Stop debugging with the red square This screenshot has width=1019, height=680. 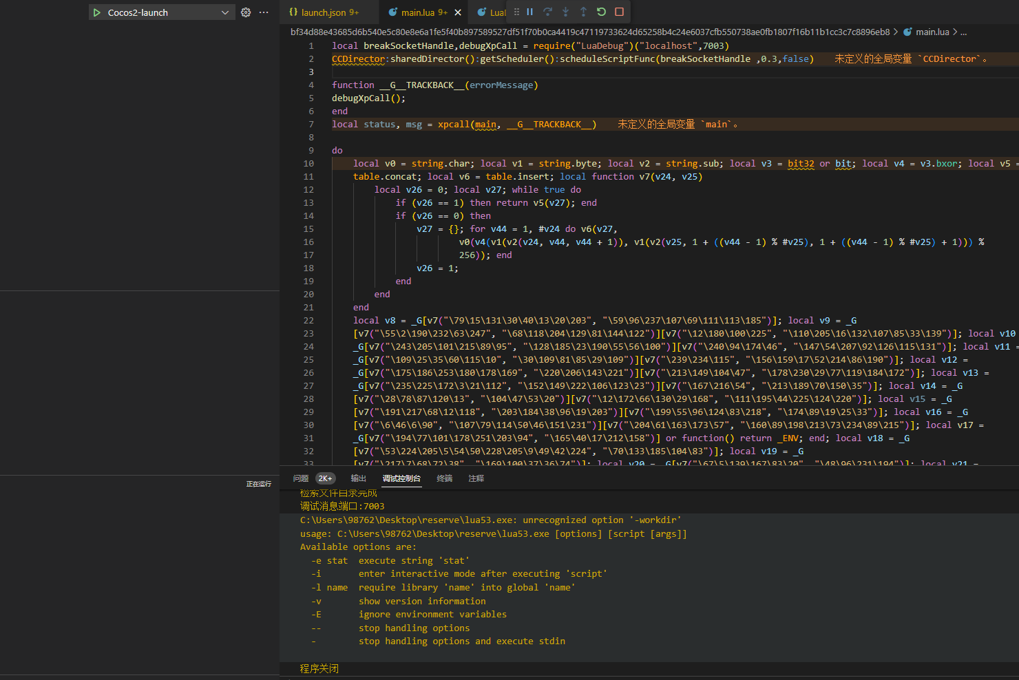[619, 12]
